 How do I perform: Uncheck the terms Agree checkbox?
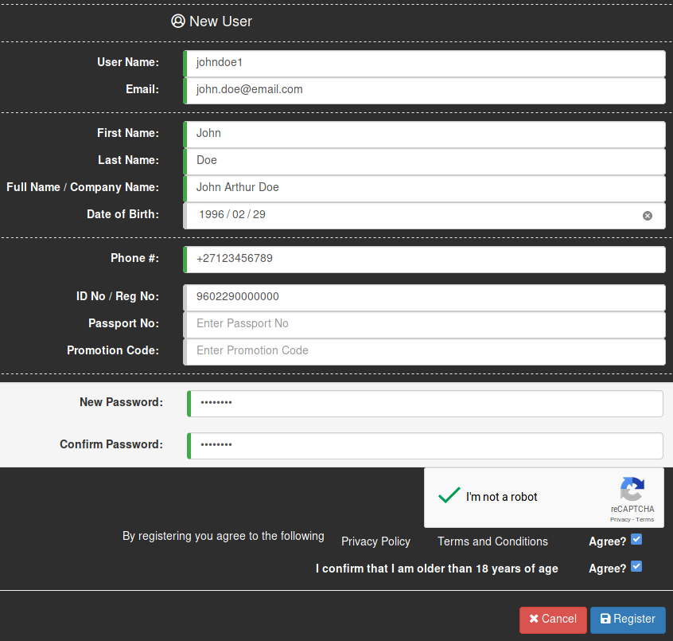(636, 540)
